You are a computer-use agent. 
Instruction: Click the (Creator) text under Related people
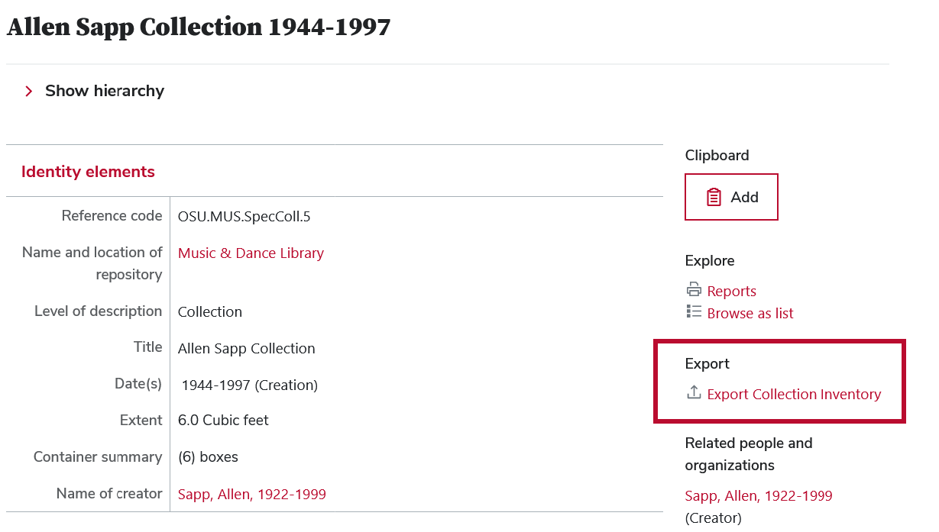pos(713,517)
